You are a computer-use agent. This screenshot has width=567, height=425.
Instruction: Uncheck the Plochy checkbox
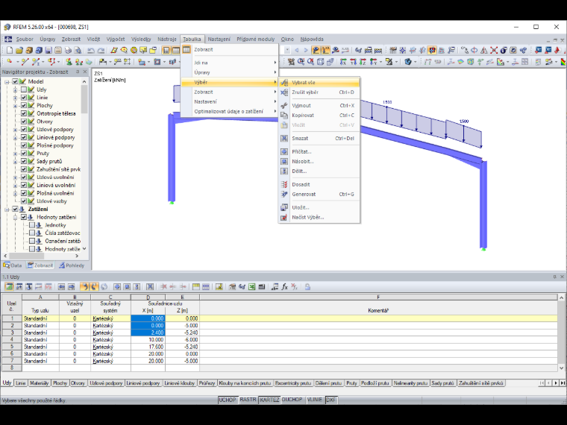(x=24, y=105)
